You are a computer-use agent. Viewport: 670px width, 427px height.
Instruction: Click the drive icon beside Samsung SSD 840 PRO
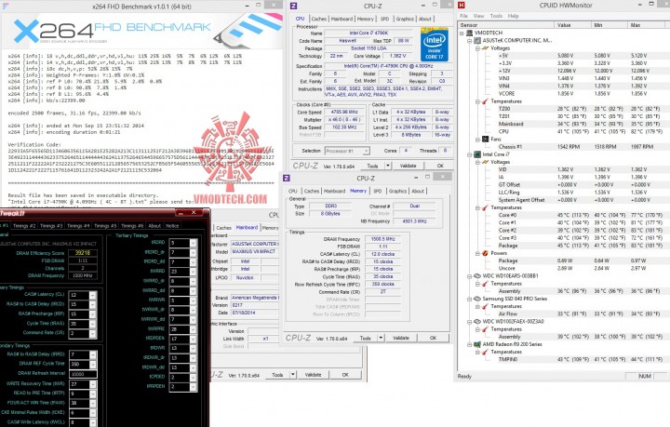[477, 299]
